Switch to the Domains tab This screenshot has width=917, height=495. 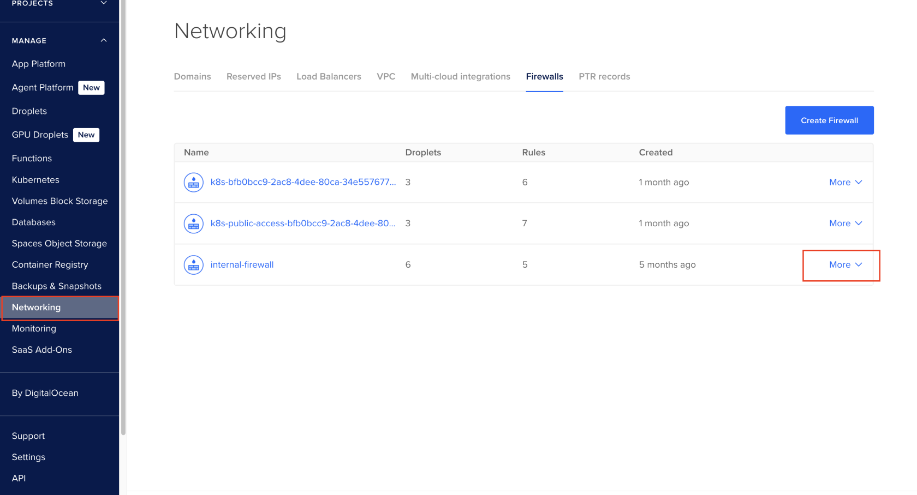192,77
